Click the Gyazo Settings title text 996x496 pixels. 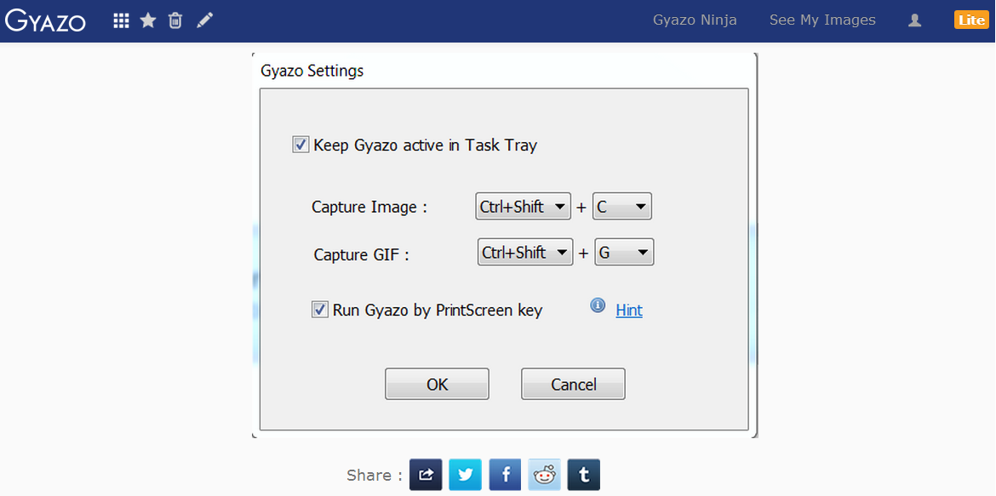[312, 71]
